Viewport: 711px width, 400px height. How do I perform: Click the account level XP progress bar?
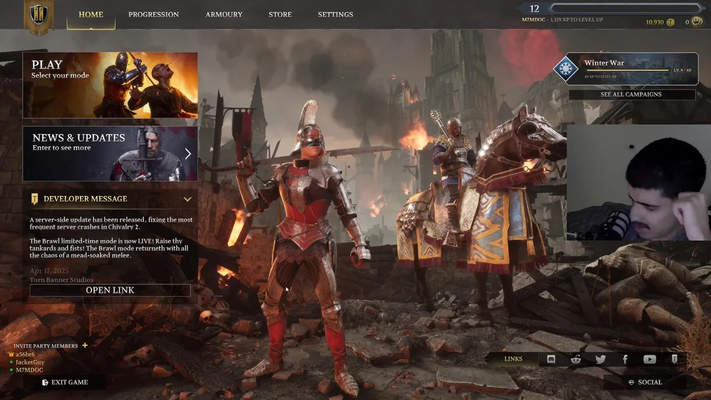click(x=627, y=8)
